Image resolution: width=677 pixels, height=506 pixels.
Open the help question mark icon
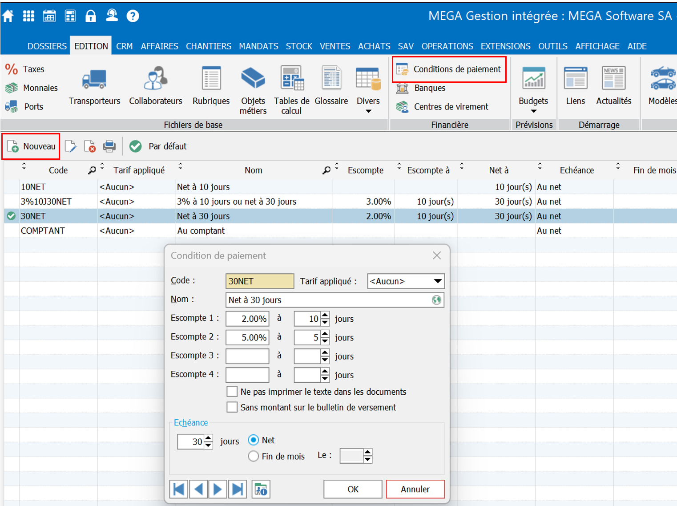point(133,16)
